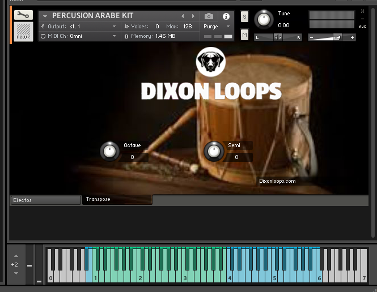
Task: Mute the instrument with M button
Action: click(x=244, y=35)
